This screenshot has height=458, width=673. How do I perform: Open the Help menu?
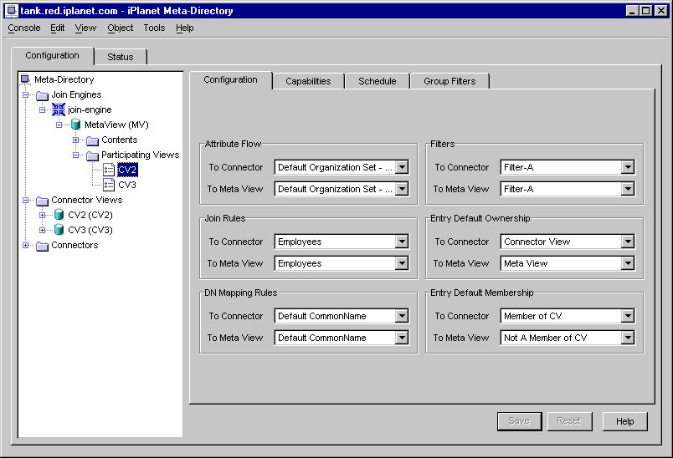click(x=184, y=28)
